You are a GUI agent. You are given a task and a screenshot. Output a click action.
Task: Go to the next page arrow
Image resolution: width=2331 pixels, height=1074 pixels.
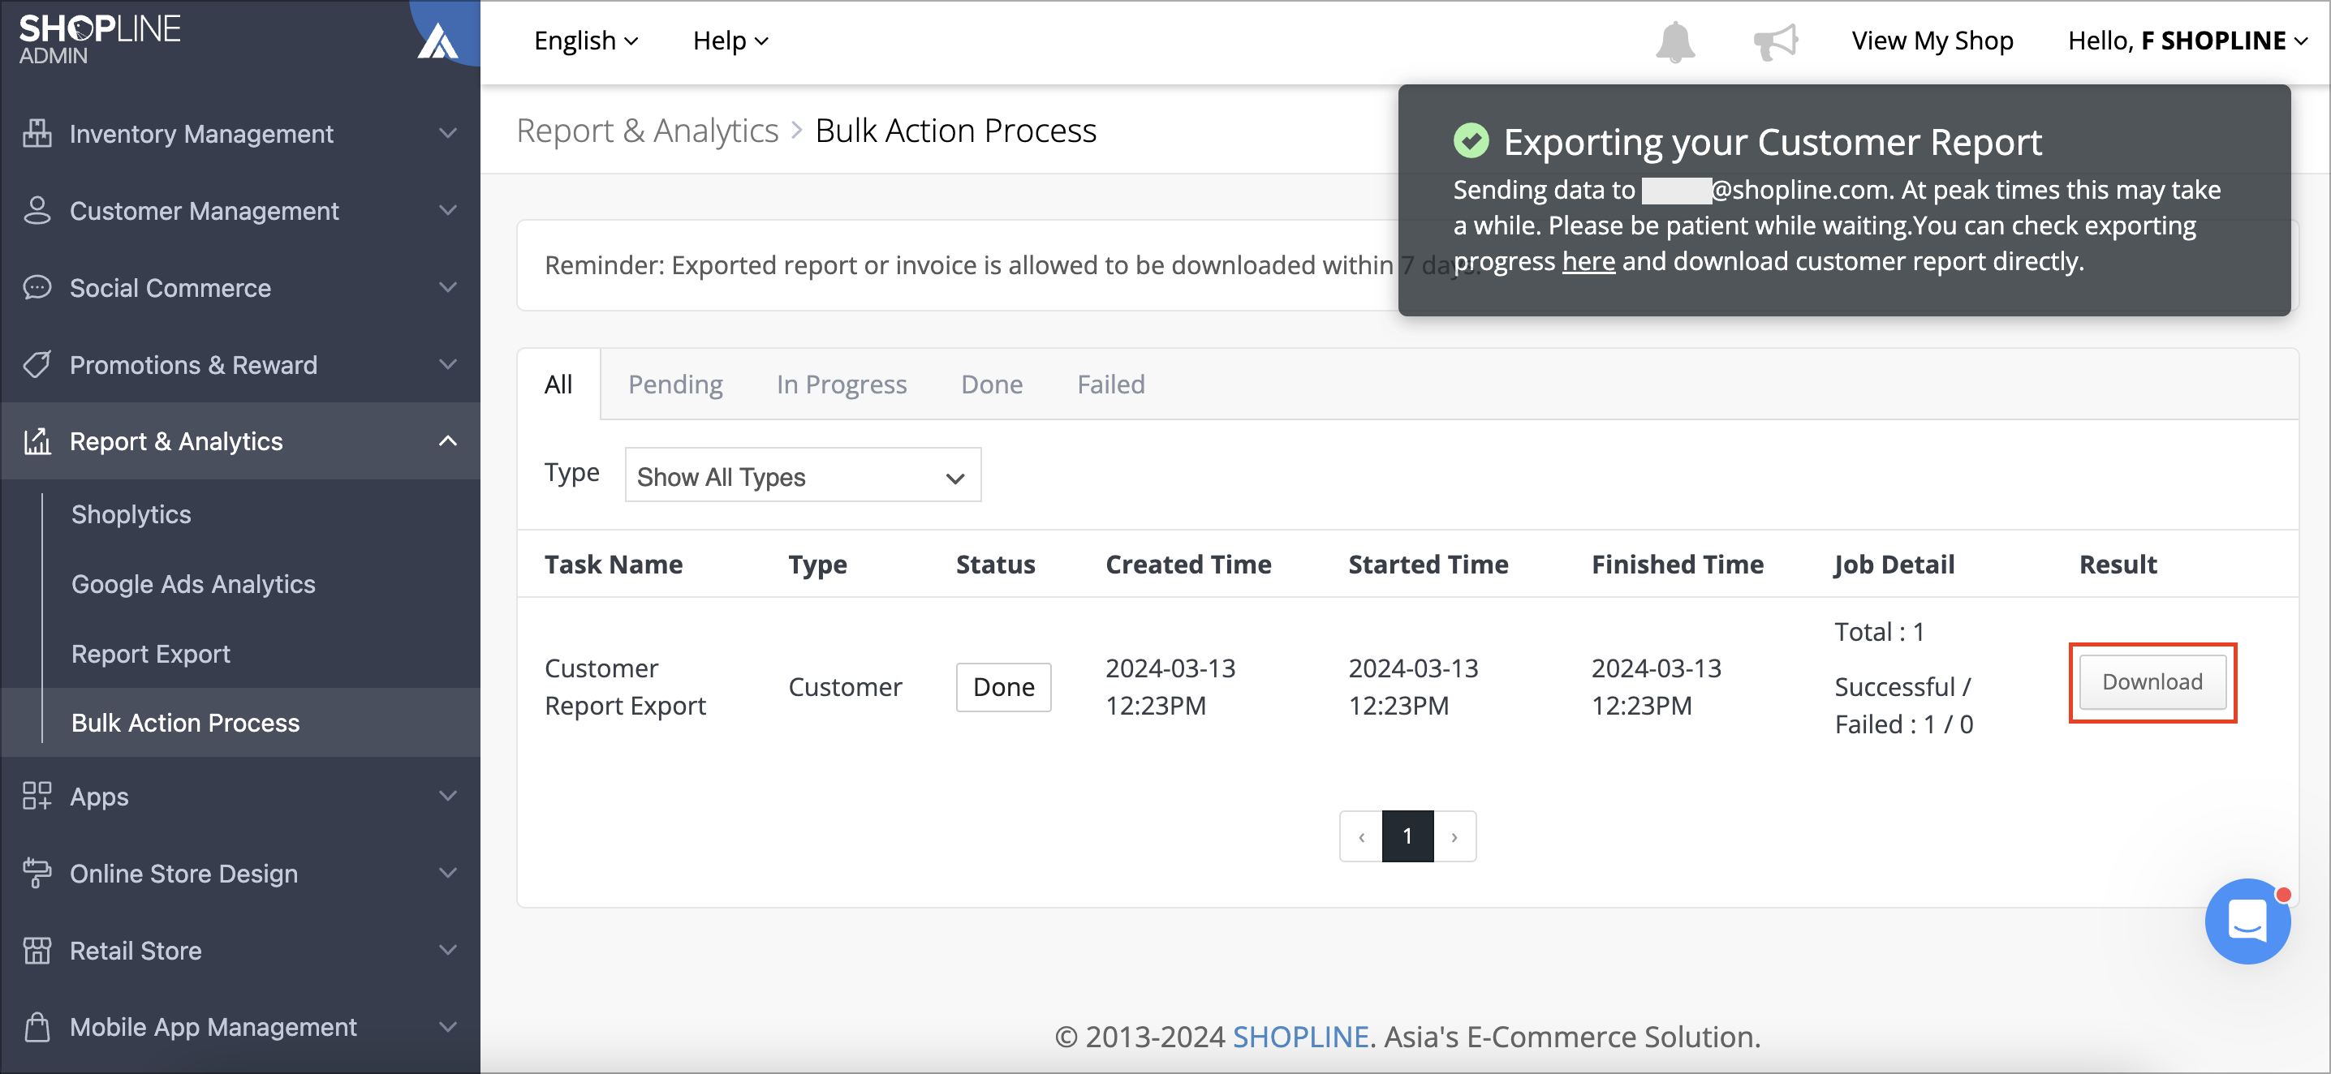pyautogui.click(x=1454, y=836)
